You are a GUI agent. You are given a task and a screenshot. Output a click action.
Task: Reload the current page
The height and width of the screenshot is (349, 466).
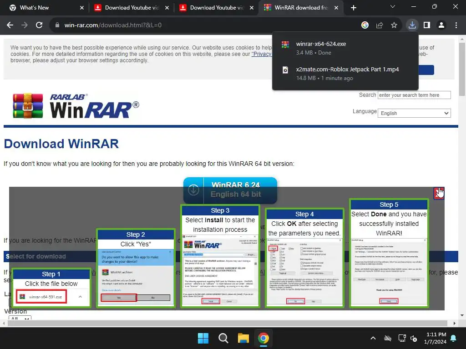coord(39,25)
